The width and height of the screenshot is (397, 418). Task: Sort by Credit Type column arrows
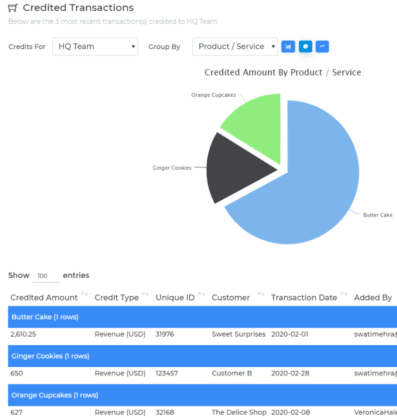(x=145, y=295)
